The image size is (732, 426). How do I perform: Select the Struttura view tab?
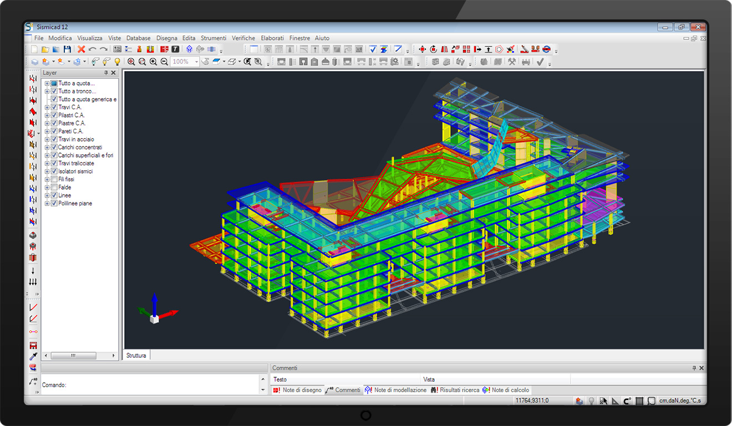coord(136,355)
